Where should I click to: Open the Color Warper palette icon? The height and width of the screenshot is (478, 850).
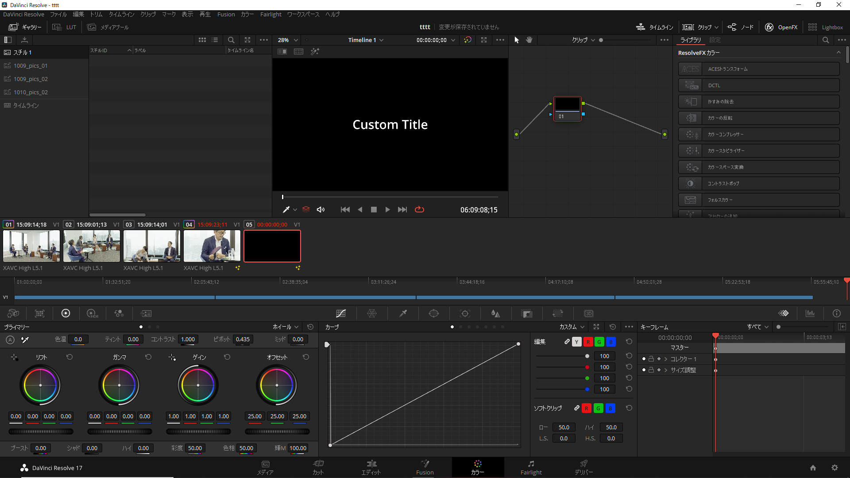[372, 313]
